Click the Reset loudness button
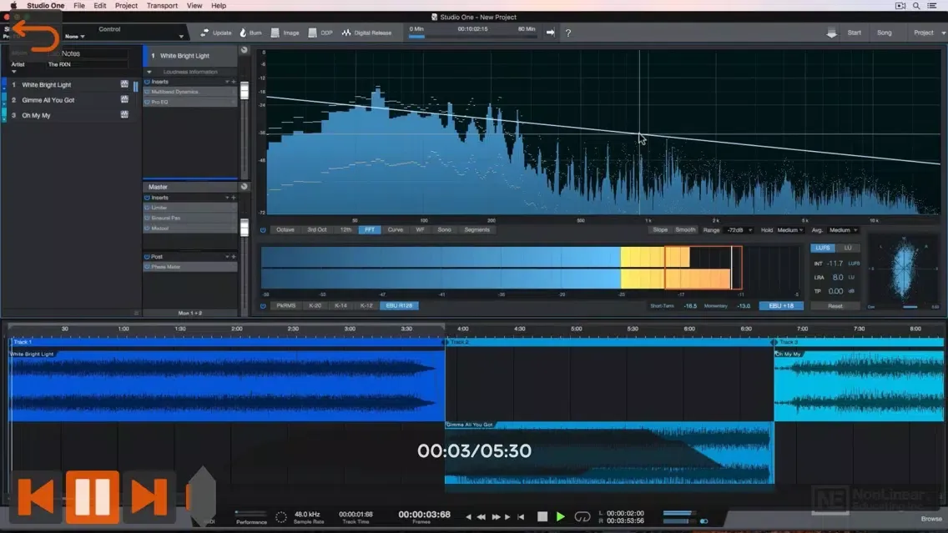Screen dimensions: 948x533 835,306
